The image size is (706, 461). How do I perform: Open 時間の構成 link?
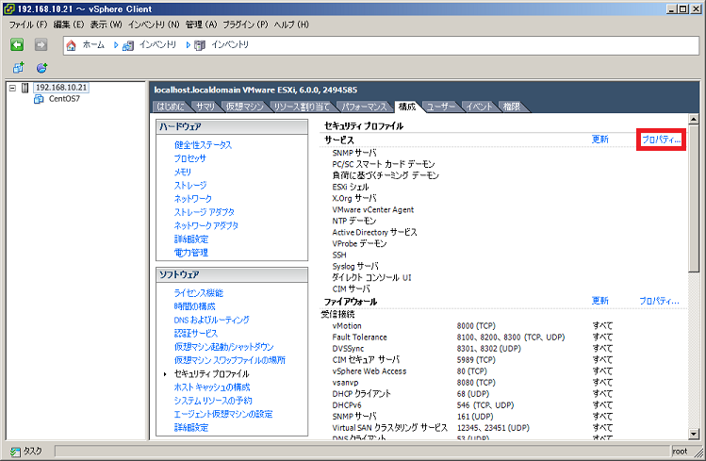coord(194,306)
